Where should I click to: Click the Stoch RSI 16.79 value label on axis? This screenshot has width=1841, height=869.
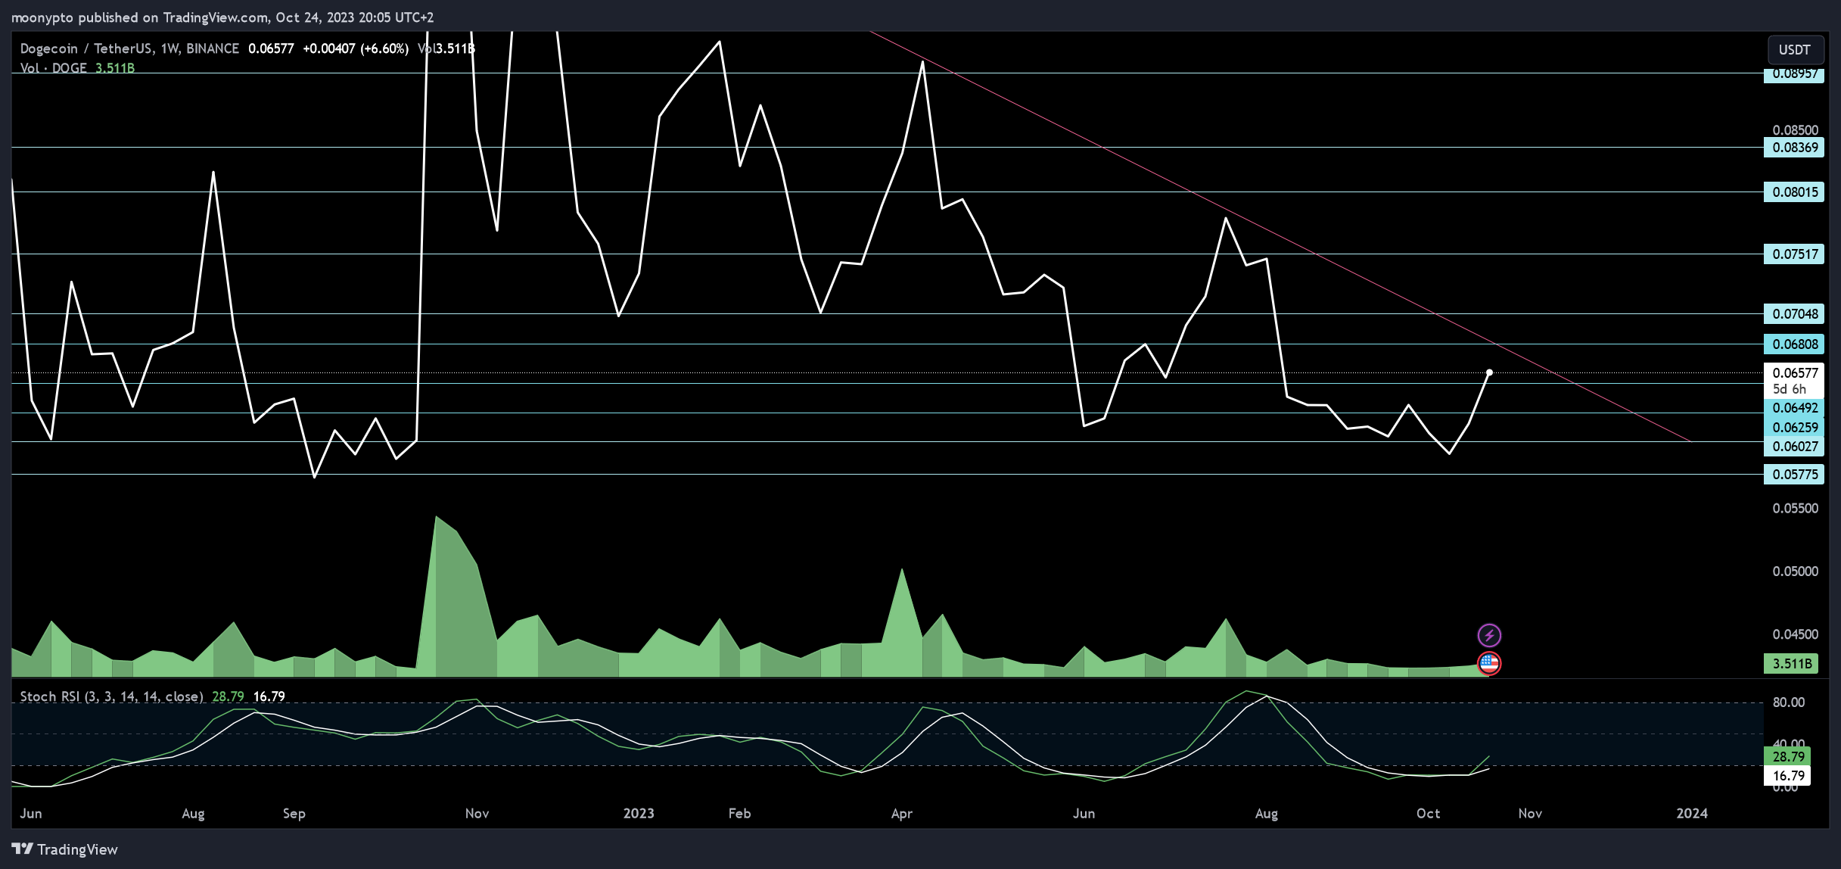click(x=1787, y=776)
